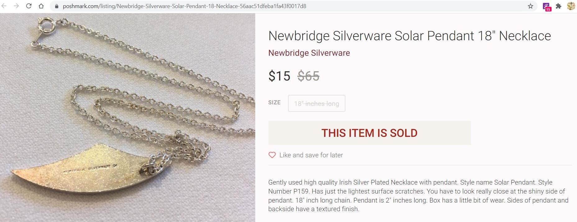Click the listing title heading

[x=409, y=36]
